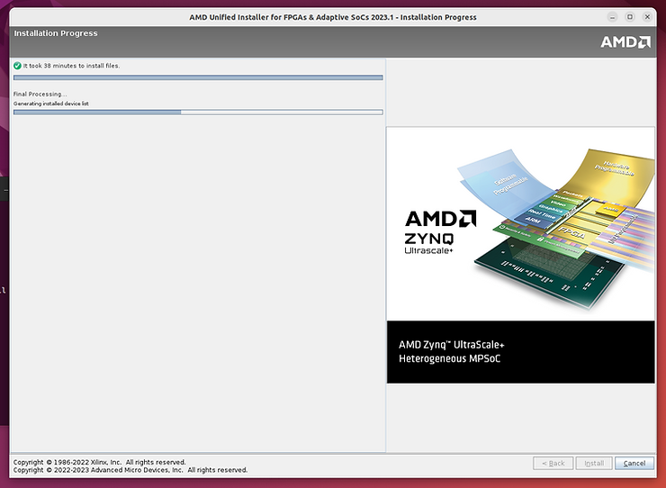Image resolution: width=666 pixels, height=488 pixels.
Task: Maximize the installer window
Action: coord(629,16)
